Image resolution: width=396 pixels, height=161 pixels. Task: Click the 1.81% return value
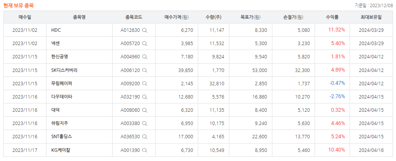click(x=338, y=56)
